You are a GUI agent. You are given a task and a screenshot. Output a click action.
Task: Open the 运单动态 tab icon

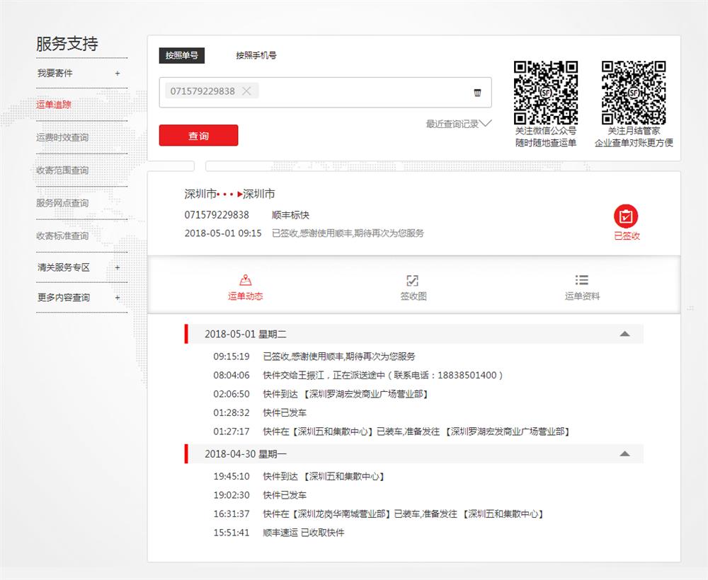[x=245, y=280]
